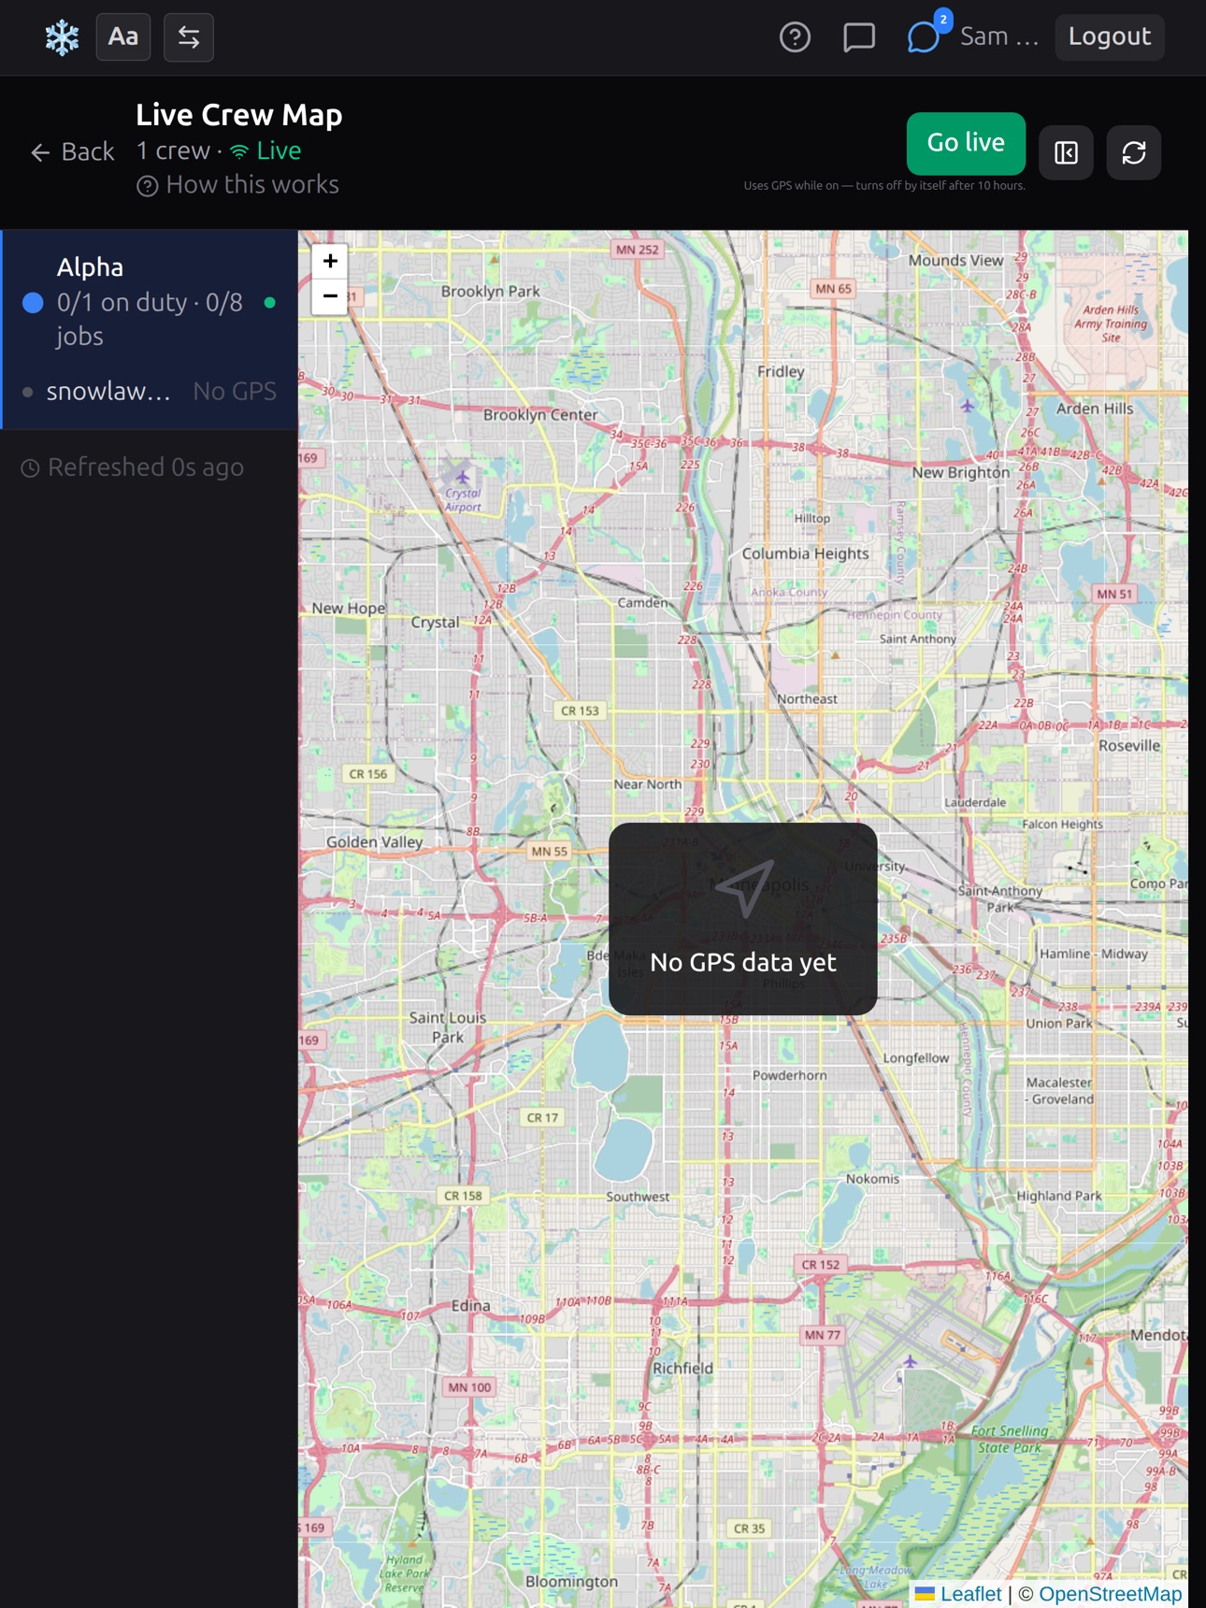Click the Richfield map label

[682, 1368]
